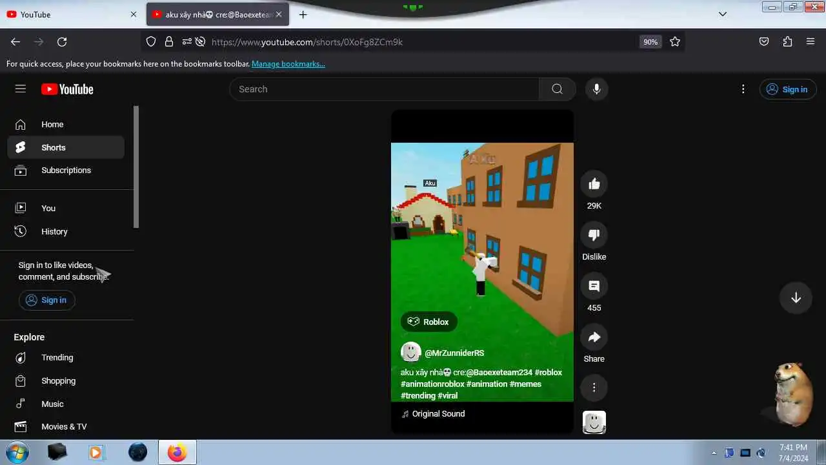This screenshot has width=826, height=465.
Task: Click the search magnifier button
Action: (557, 89)
